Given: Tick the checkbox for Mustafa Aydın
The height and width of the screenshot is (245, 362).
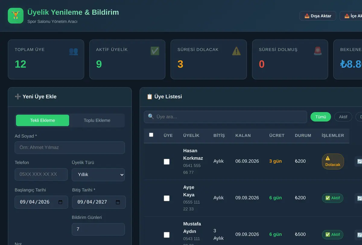Looking at the screenshot, I should click(x=167, y=235).
